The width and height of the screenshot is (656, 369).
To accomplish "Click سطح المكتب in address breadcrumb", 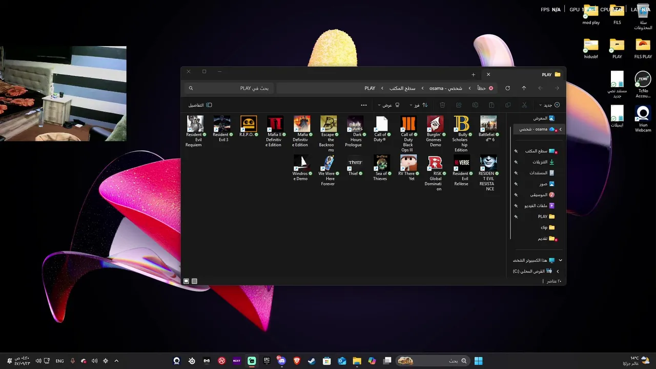I will point(402,88).
